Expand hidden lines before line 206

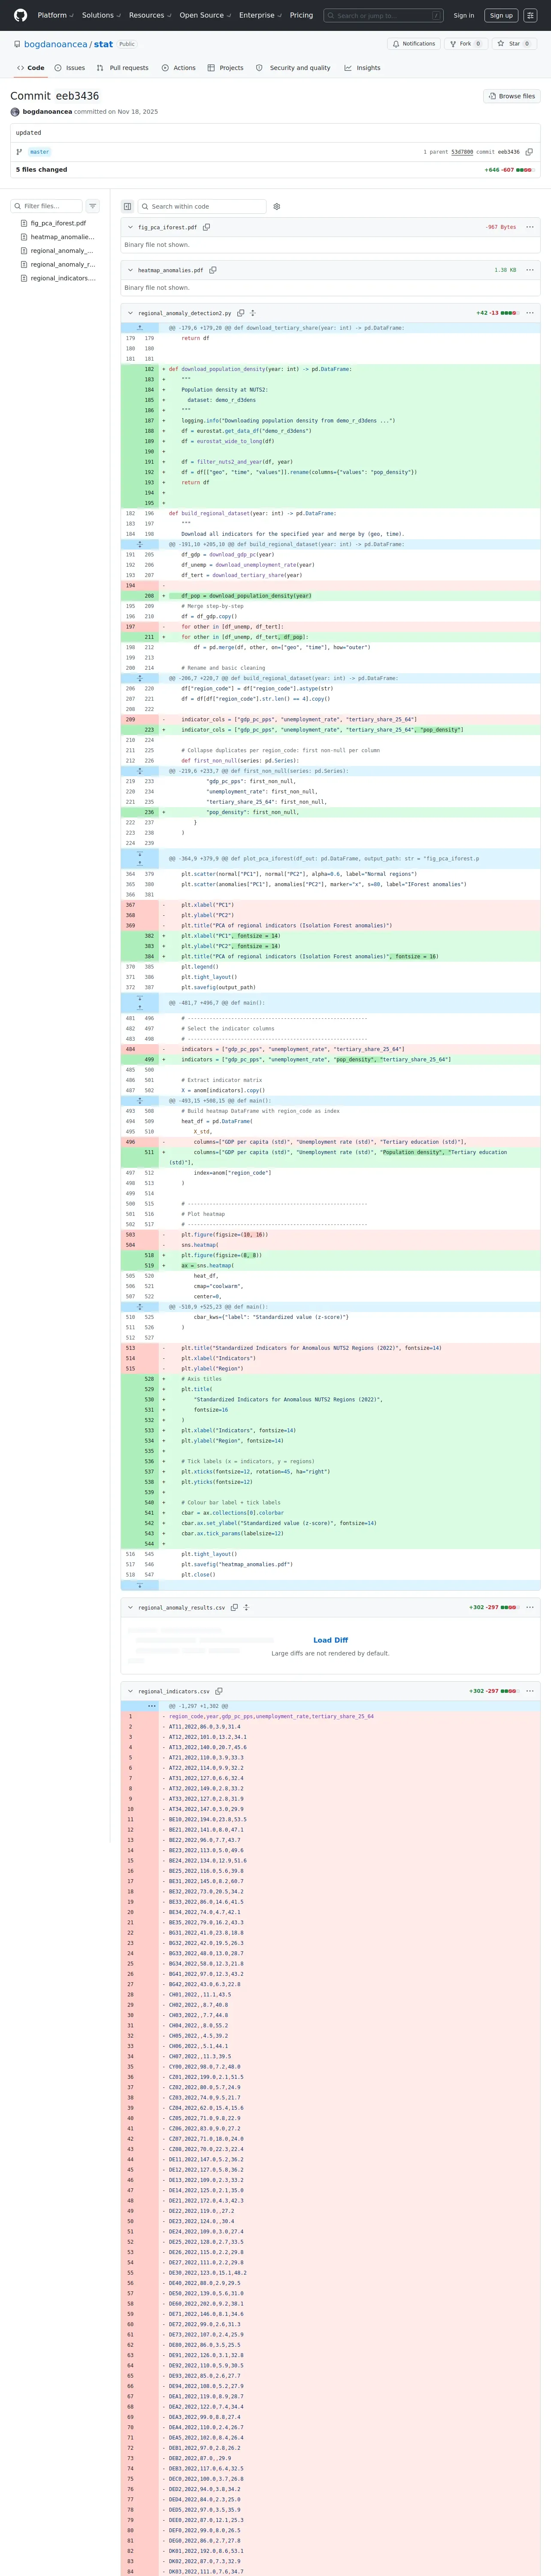coord(139,678)
